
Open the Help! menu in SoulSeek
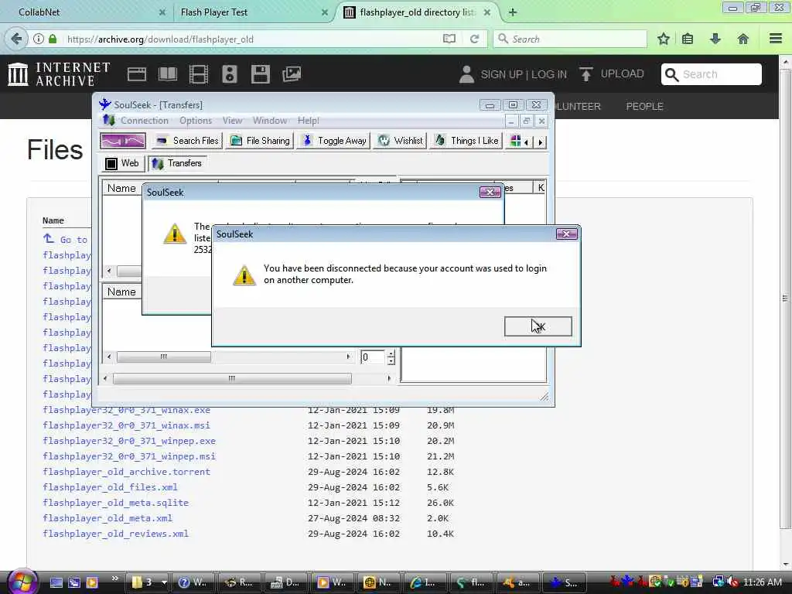coord(308,121)
